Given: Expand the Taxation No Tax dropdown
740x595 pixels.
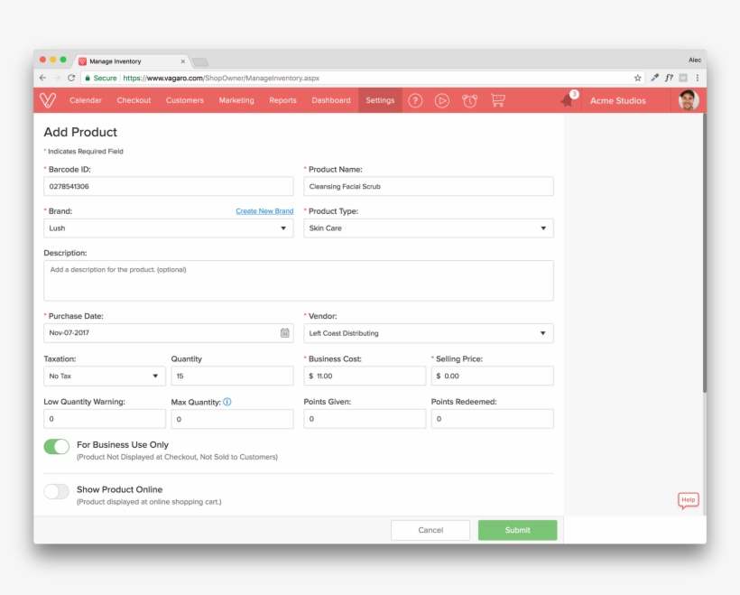Looking at the screenshot, I should pyautogui.click(x=105, y=376).
